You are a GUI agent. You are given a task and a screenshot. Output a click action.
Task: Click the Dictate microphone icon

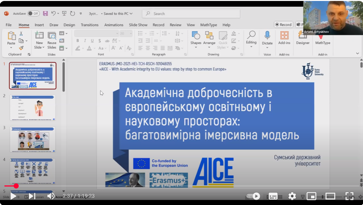pyautogui.click(x=267, y=35)
